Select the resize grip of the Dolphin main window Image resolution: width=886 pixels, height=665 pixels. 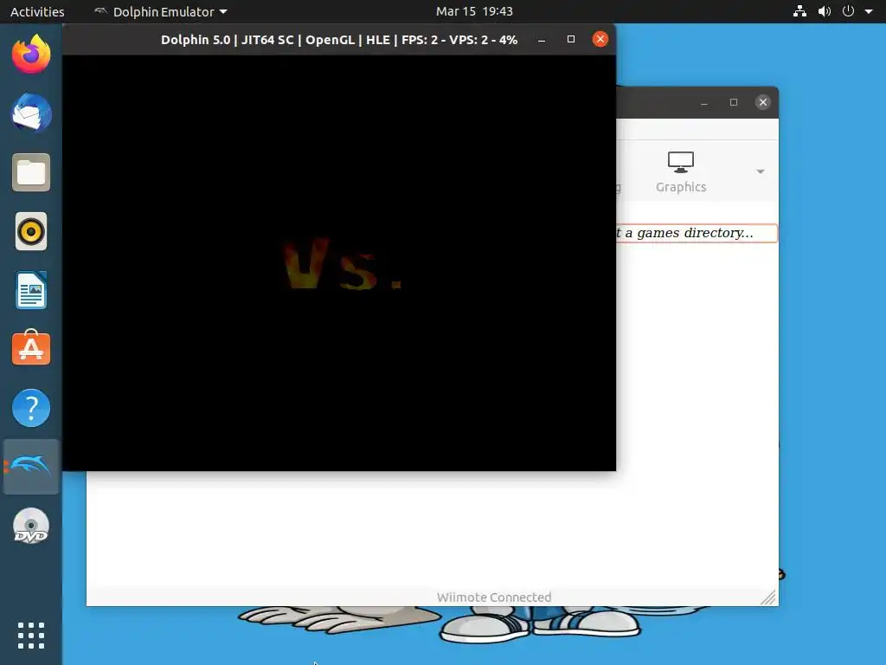pos(769,597)
